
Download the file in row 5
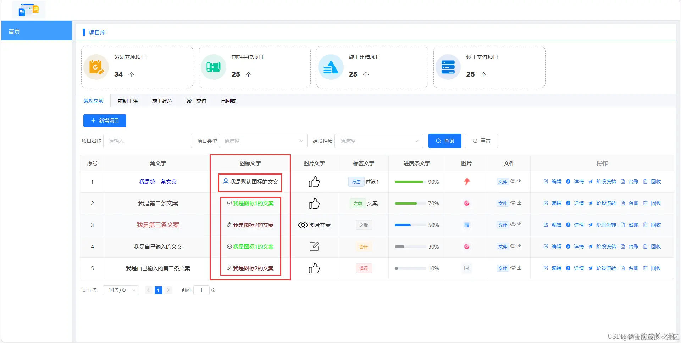[519, 268]
